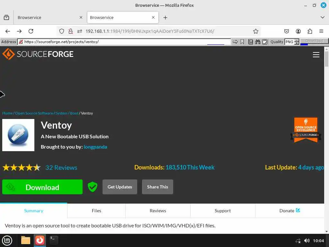Open the Support tab
The width and height of the screenshot is (329, 247).
(223, 211)
